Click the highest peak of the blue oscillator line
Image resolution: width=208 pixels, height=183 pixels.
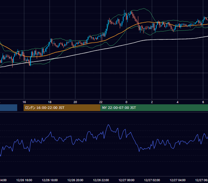click(x=108, y=125)
